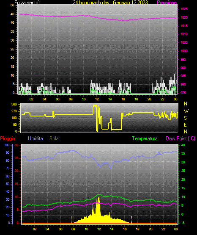
Task: Click the W compass direction label
Action: [x=186, y=111]
